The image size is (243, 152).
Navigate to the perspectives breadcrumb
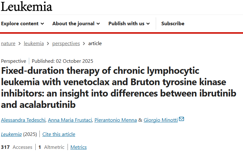(x=65, y=44)
